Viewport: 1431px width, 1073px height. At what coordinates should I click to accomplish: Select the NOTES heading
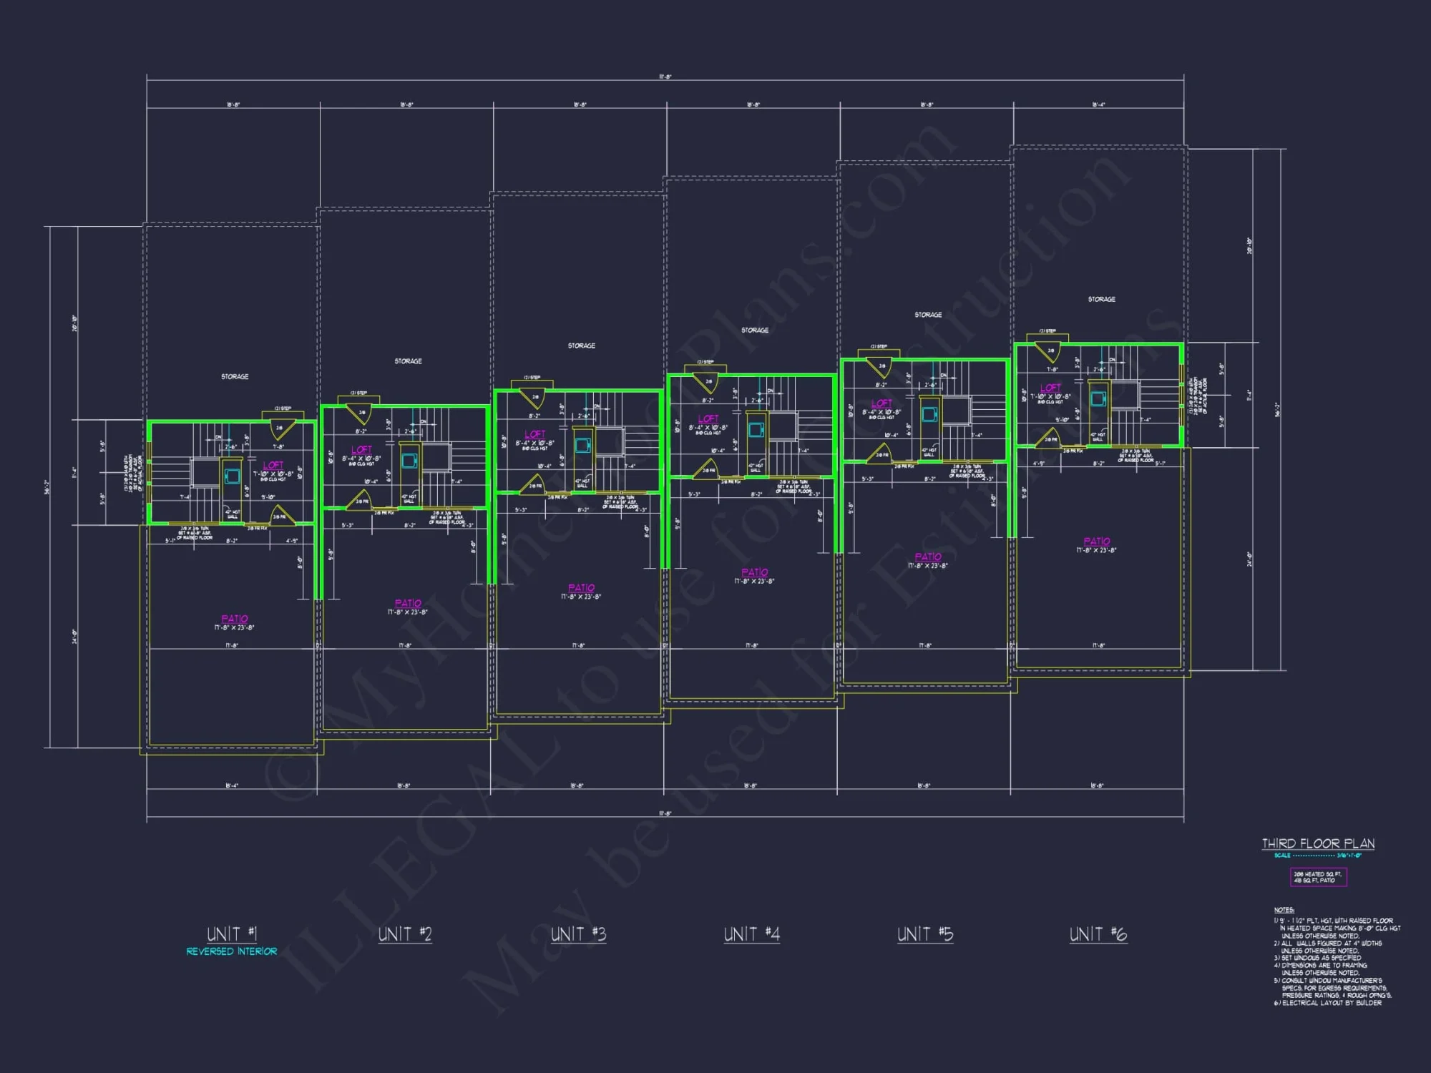(x=1284, y=910)
